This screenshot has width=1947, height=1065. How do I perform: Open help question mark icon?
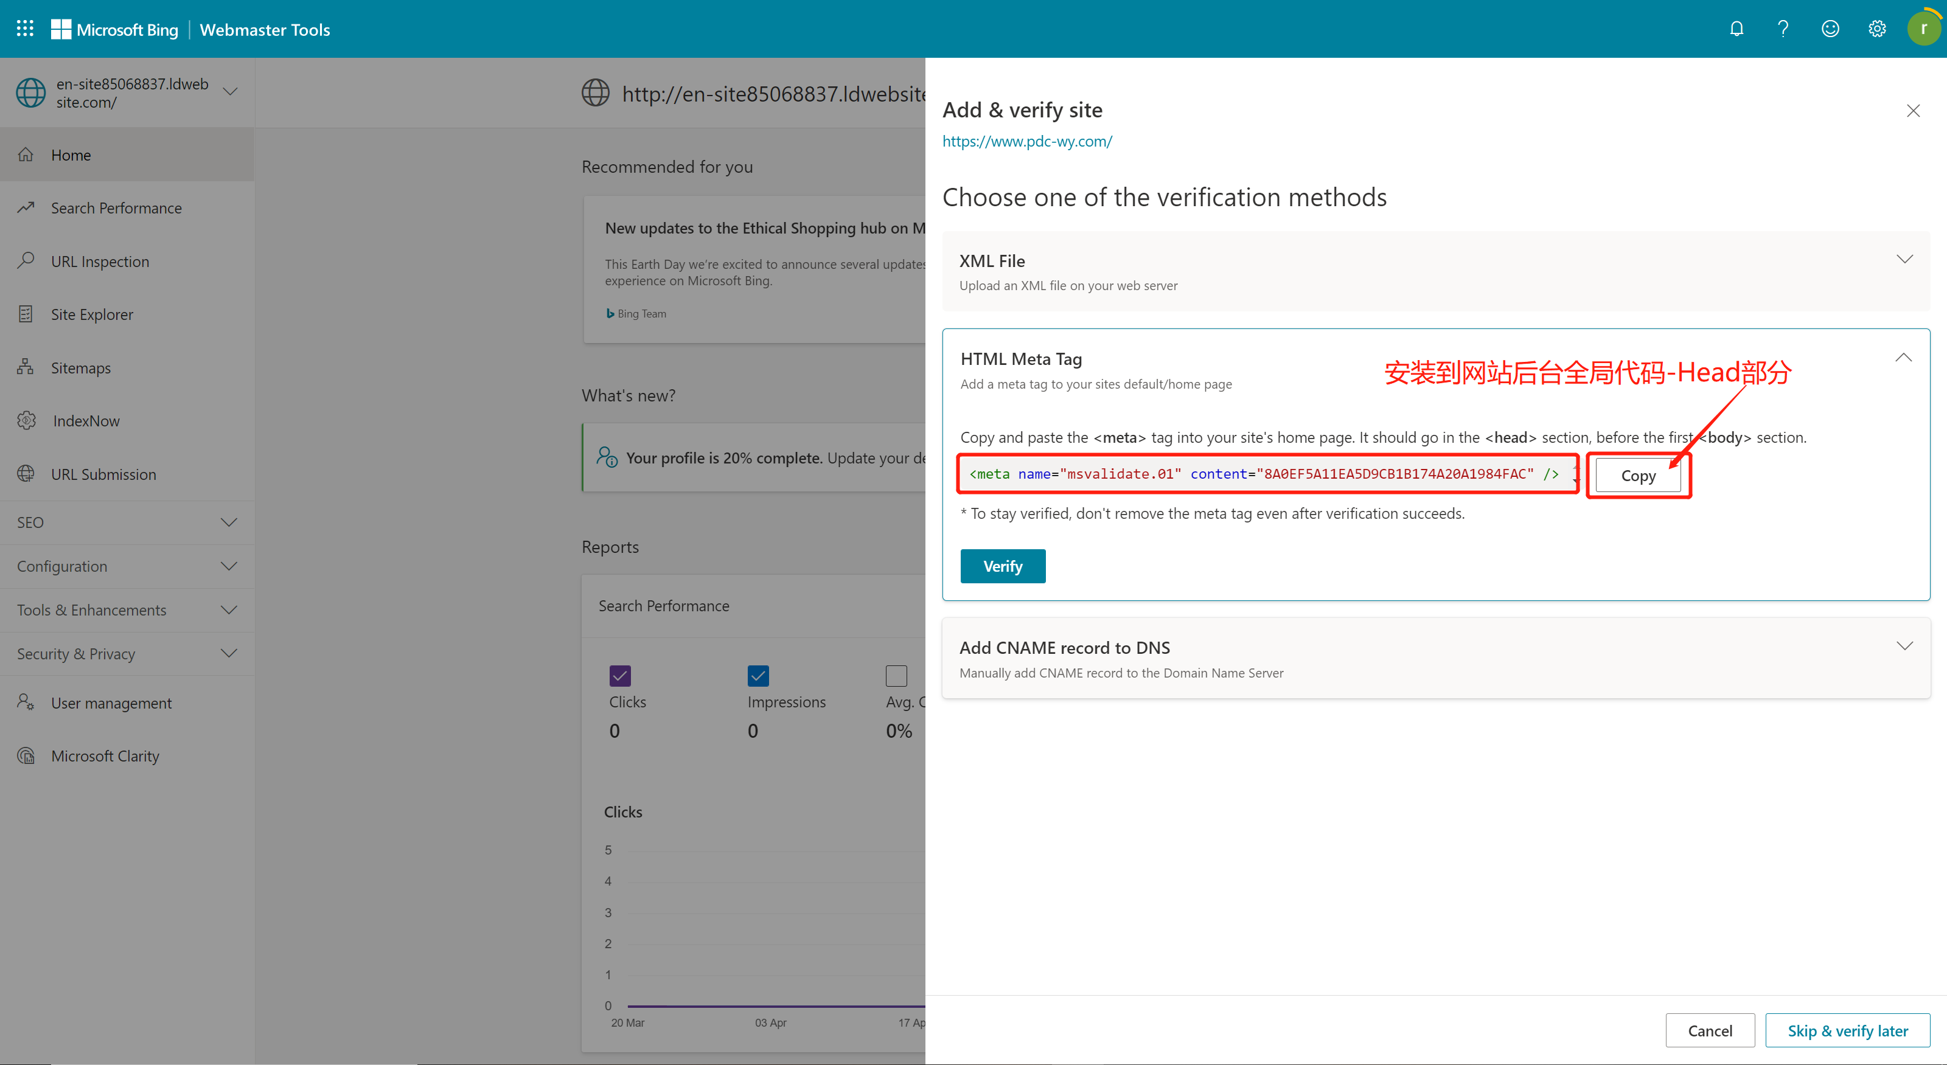coord(1783,29)
